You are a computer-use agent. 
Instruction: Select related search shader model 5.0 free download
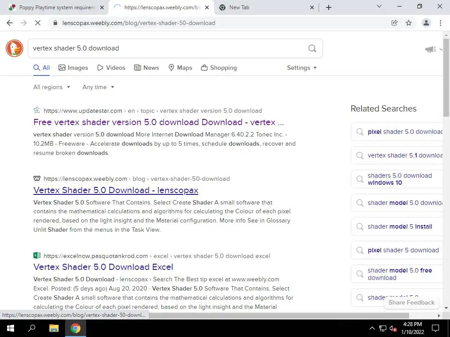point(397,274)
